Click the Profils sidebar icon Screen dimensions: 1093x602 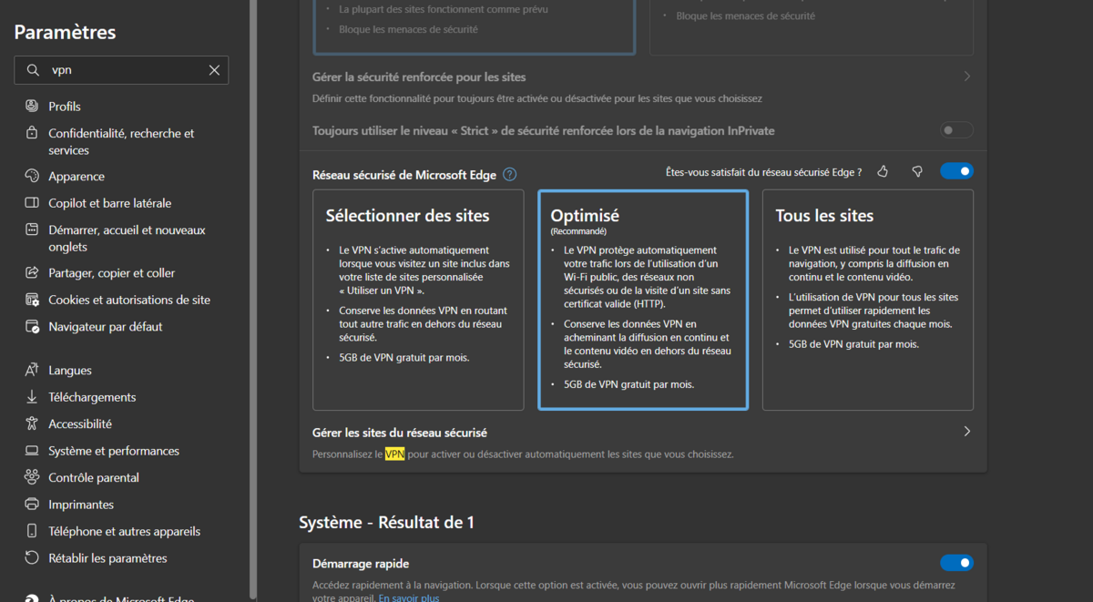pos(32,107)
